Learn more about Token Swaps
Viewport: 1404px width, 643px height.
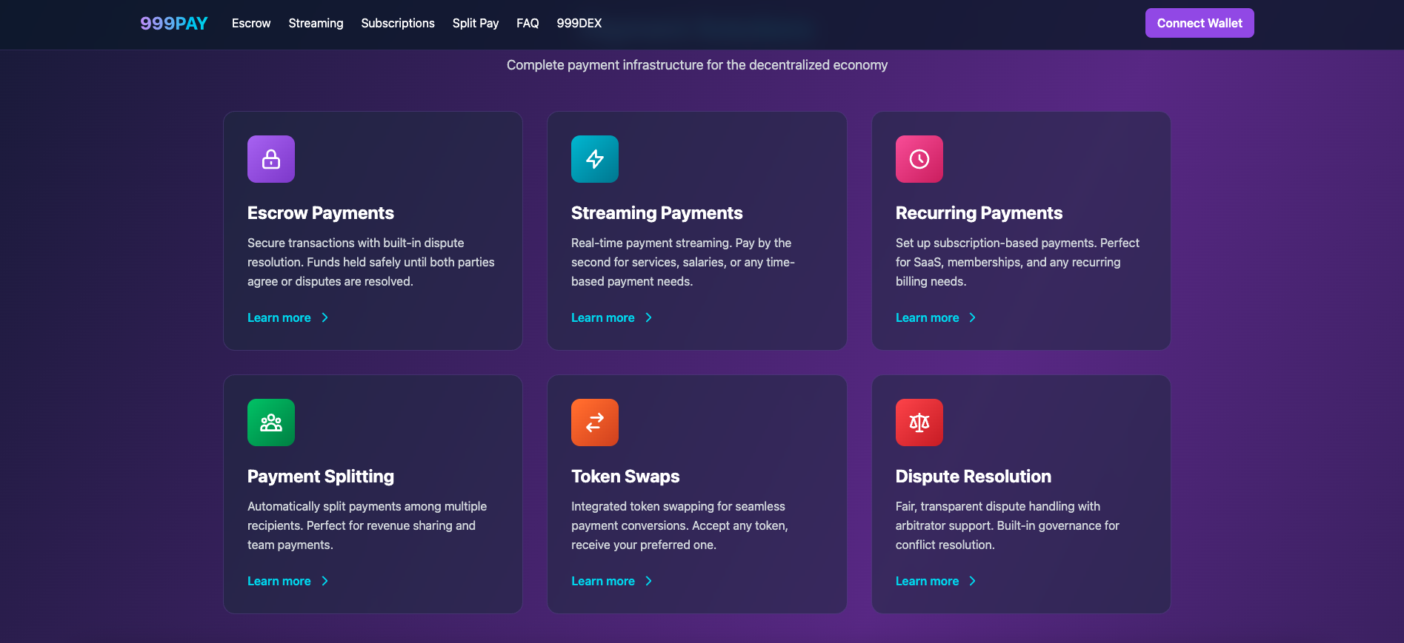point(612,581)
